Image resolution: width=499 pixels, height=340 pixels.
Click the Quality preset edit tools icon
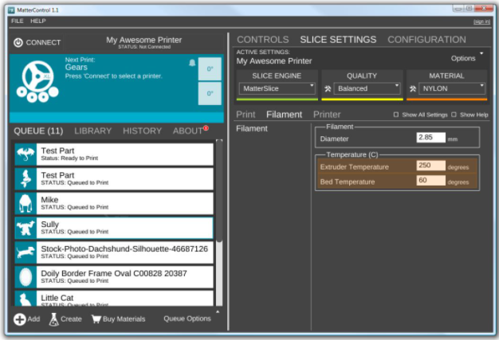coord(328,88)
